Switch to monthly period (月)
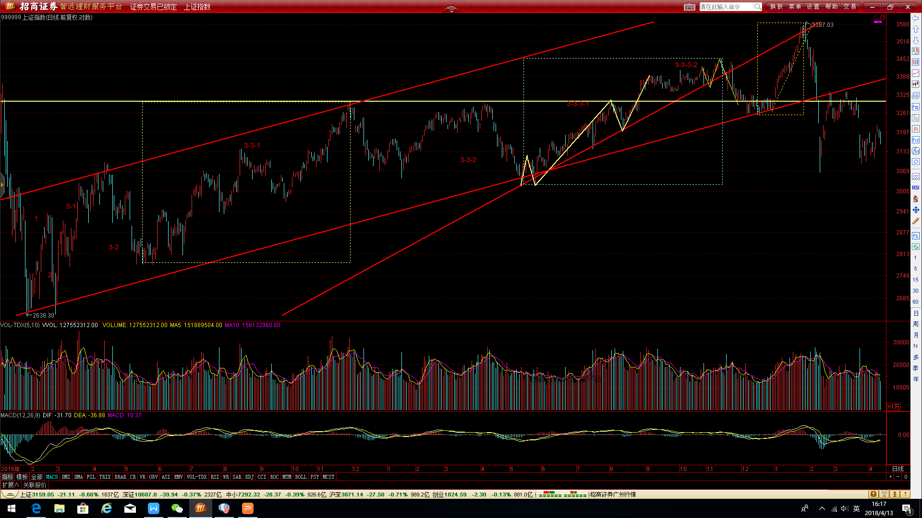 pos(916,335)
